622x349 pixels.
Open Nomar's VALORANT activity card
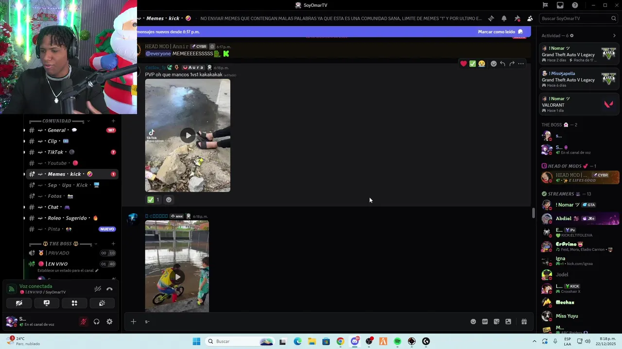click(579, 105)
